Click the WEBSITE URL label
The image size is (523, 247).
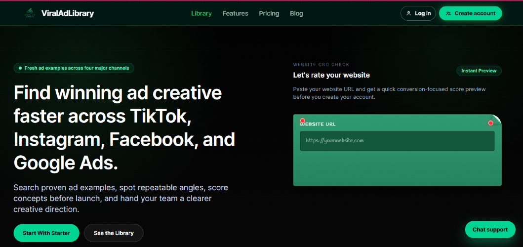(x=318, y=124)
